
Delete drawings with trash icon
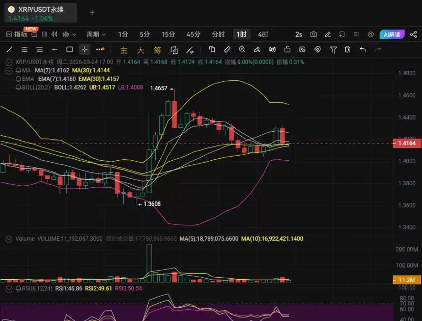pyautogui.click(x=348, y=49)
